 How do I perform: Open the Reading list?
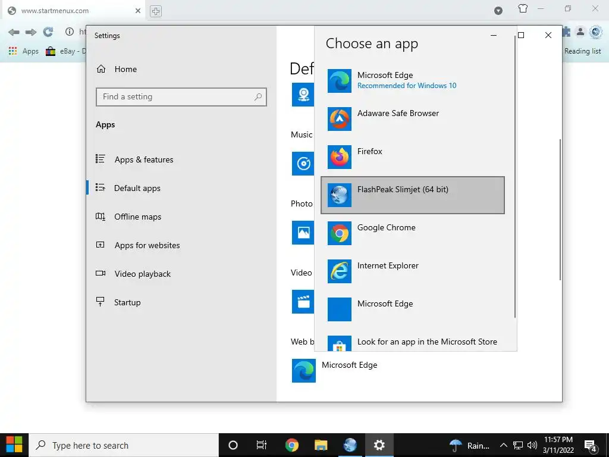(582, 51)
